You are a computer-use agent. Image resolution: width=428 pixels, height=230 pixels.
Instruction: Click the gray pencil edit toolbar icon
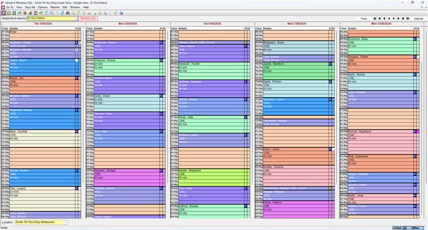coord(57,13)
